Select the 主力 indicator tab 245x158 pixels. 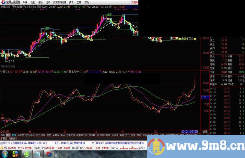[49, 135]
